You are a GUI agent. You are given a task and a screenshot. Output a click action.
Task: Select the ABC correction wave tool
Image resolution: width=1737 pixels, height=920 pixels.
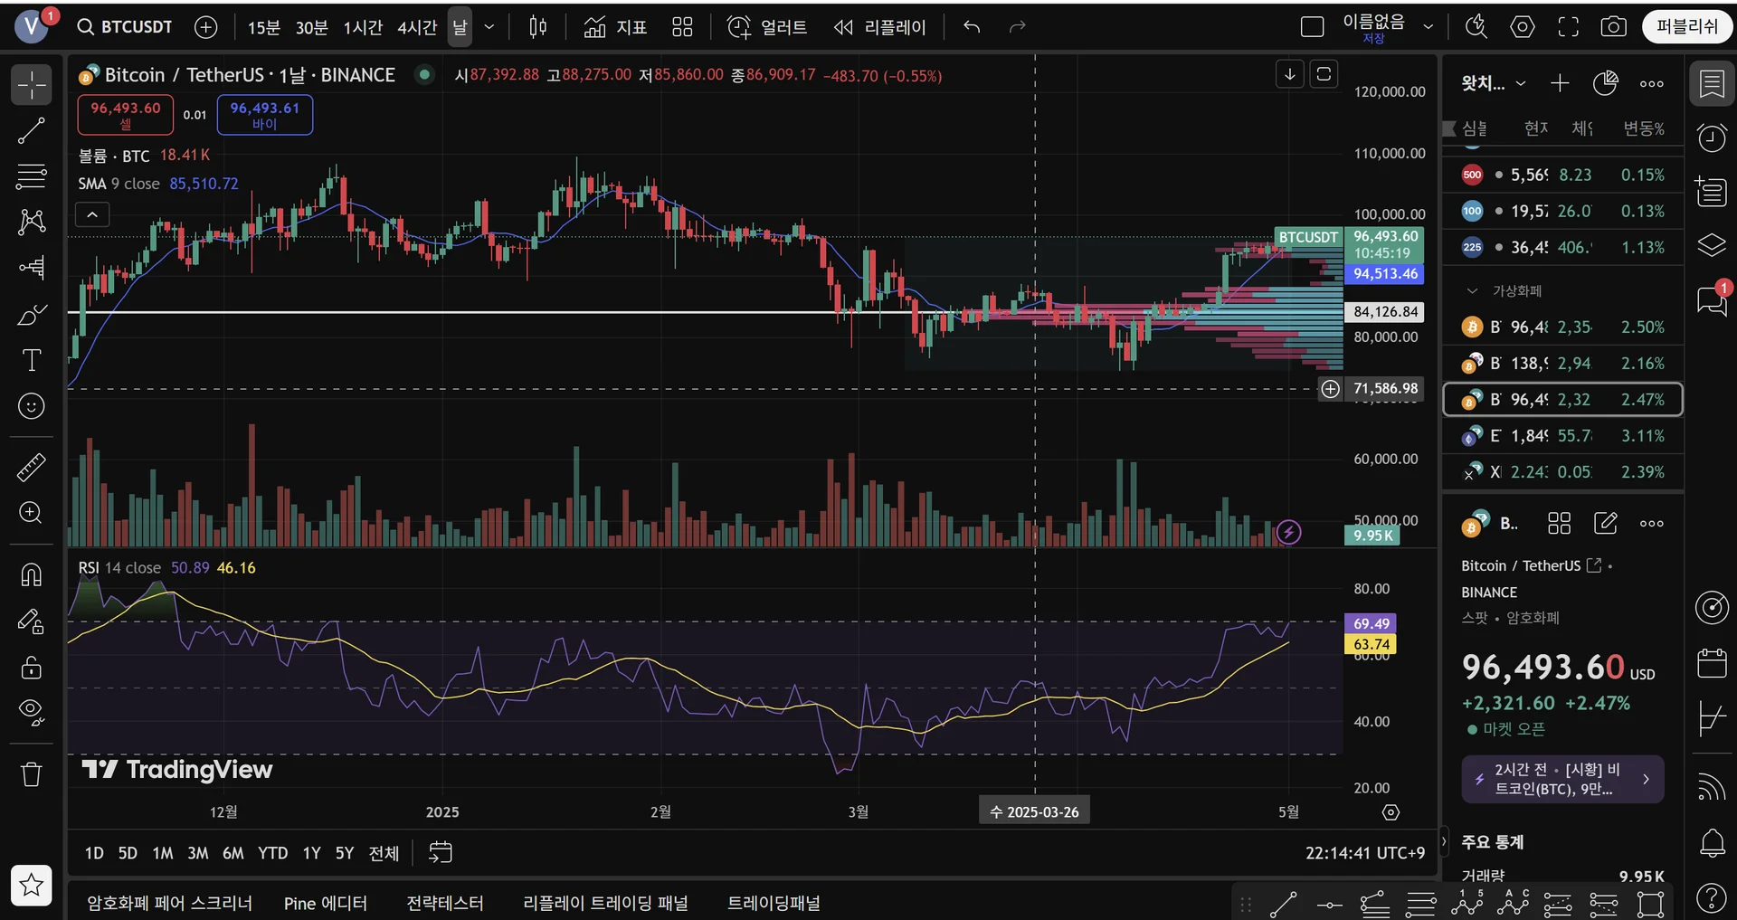tap(1513, 904)
